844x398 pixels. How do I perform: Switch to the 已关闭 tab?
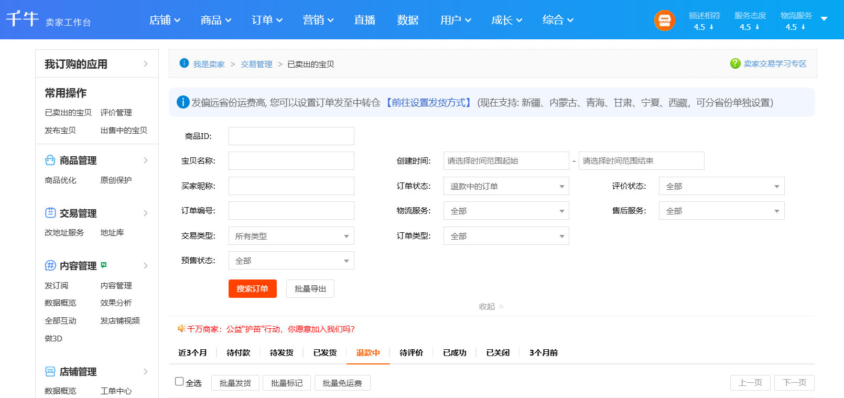coord(498,353)
